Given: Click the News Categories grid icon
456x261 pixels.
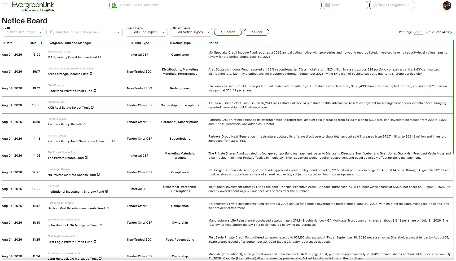Looking at the screenshot, I should click(375, 5).
